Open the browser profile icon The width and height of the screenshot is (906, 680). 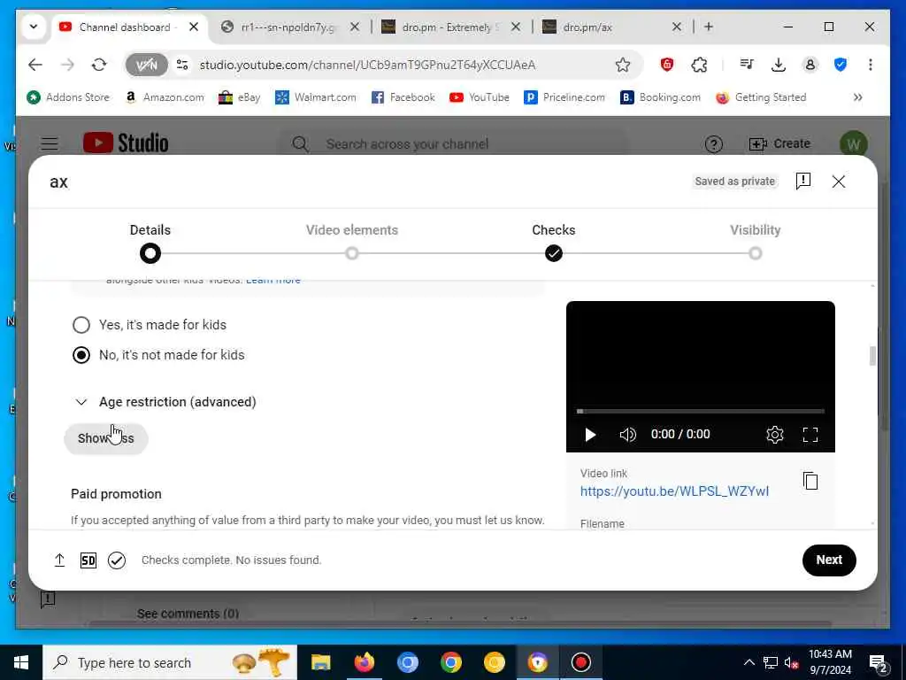[x=810, y=65]
